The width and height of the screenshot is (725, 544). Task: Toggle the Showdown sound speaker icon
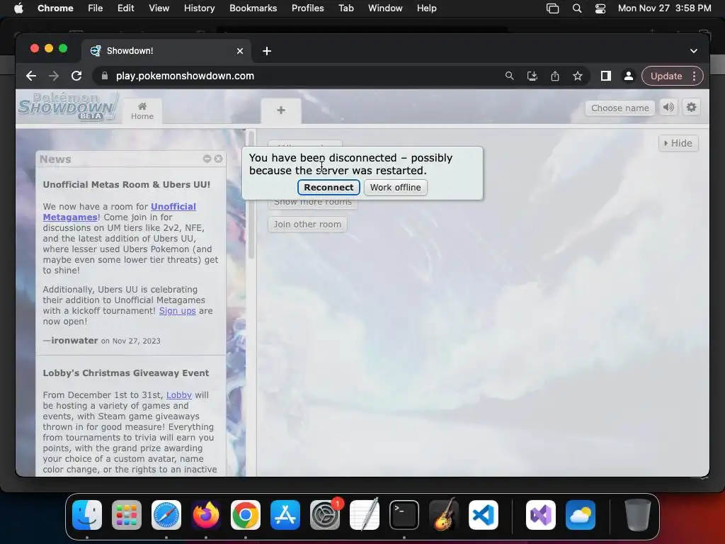tap(668, 108)
